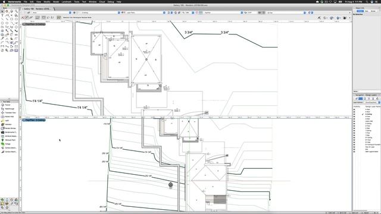
Task: Select the Rounded Rectangle tool in Basic palette
Action: [16, 19]
